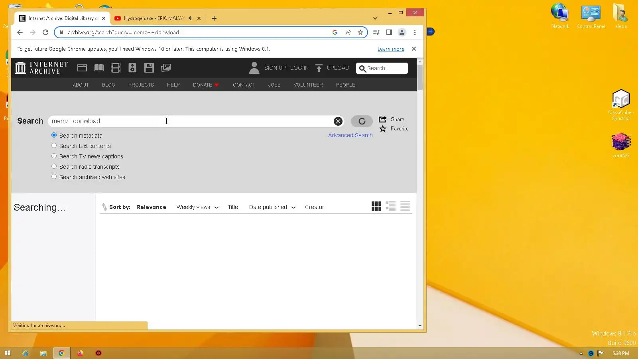Open the Texts book icon
Screen dimensions: 638x359
99,68
